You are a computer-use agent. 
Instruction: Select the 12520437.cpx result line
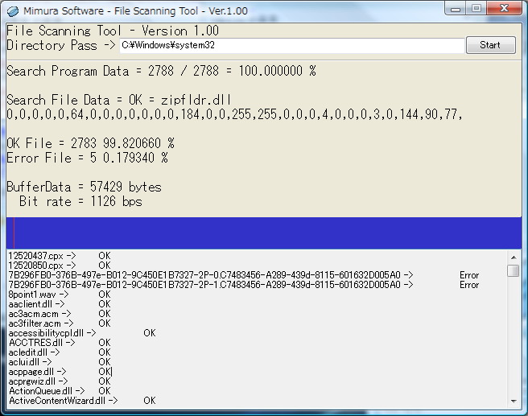pyautogui.click(x=60, y=256)
